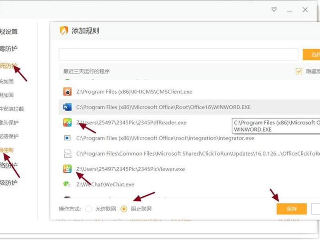
Task: Open the 摄像头保护 sidebar item
Action: point(9,122)
